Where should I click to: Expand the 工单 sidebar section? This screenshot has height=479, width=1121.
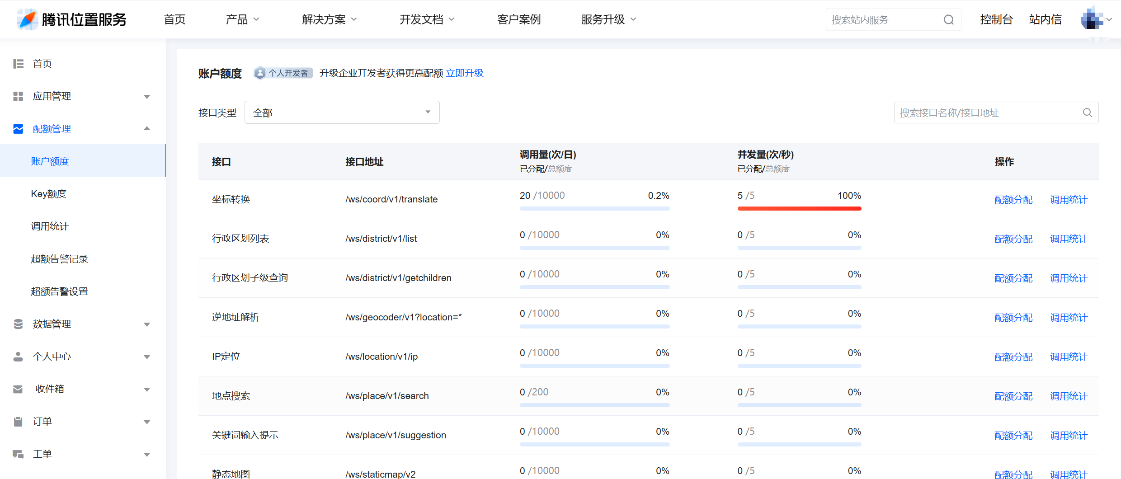click(x=146, y=455)
